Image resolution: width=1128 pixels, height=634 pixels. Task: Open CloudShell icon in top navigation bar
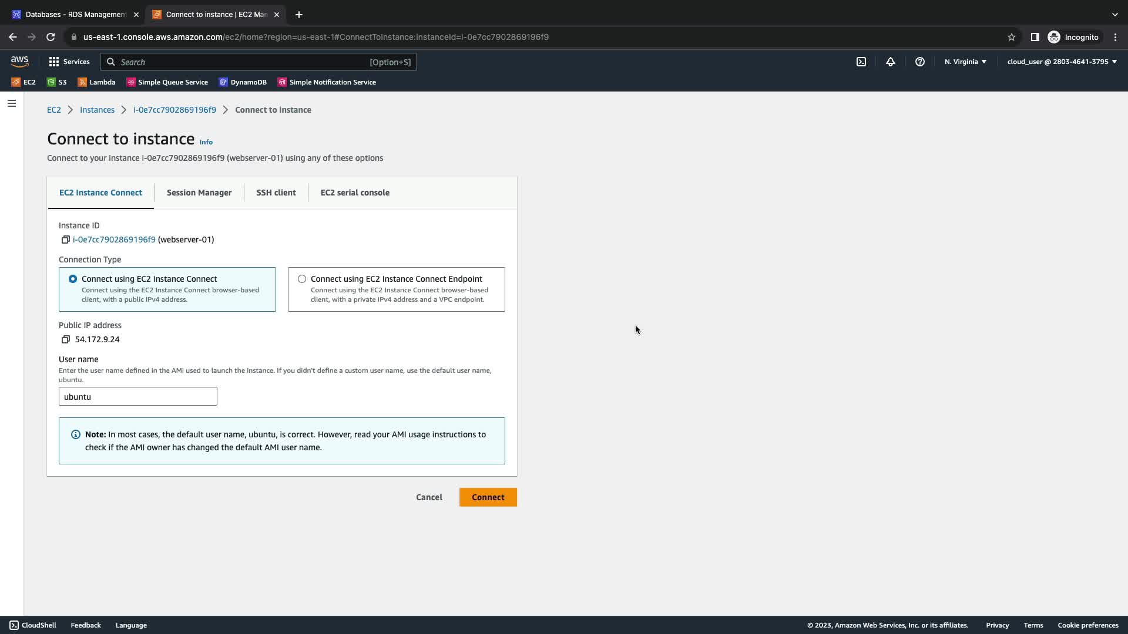tap(861, 62)
